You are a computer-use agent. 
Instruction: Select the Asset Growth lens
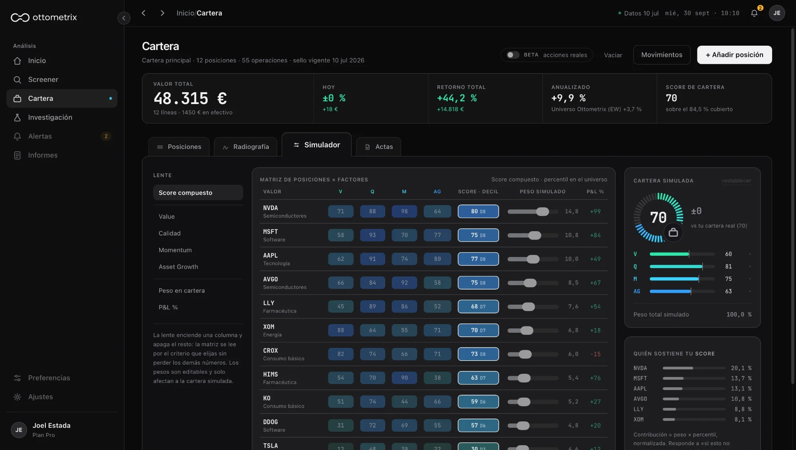coord(198,267)
